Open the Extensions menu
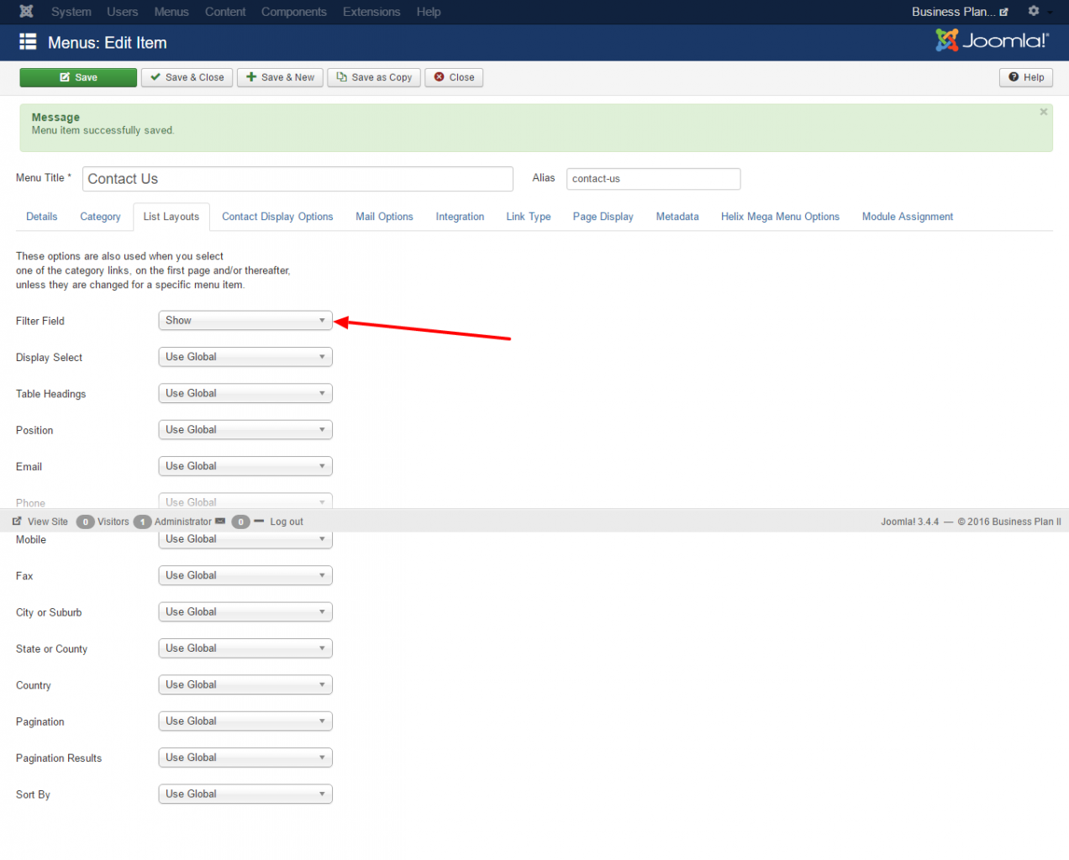Screen dimensions: 1069x860 [x=371, y=12]
